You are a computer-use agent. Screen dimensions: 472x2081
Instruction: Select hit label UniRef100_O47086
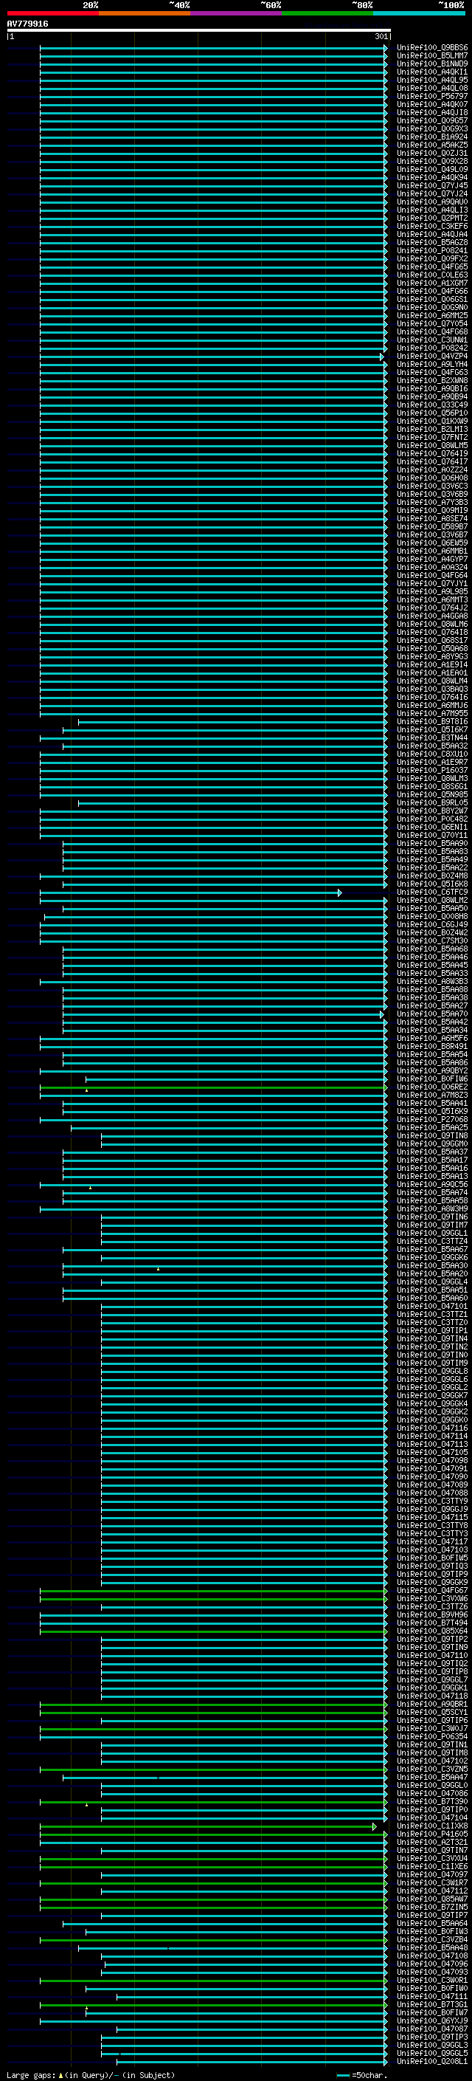[432, 1795]
